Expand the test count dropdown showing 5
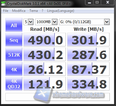 click(x=29, y=22)
